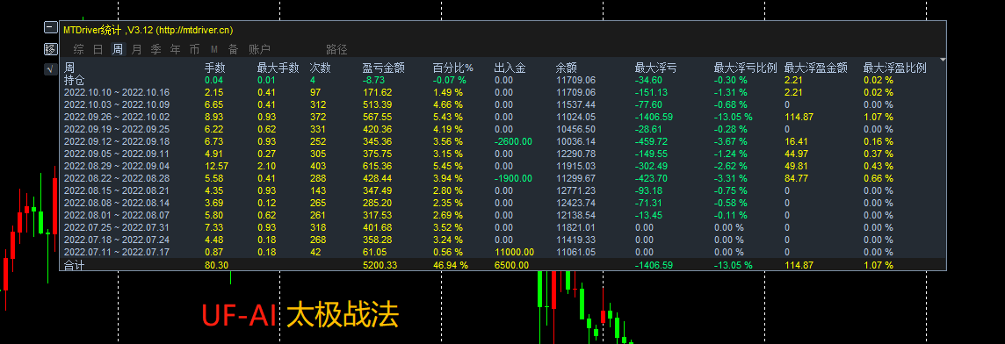Toggle the √ checkbox beside the table
The height and width of the screenshot is (344, 1005).
coord(50,69)
